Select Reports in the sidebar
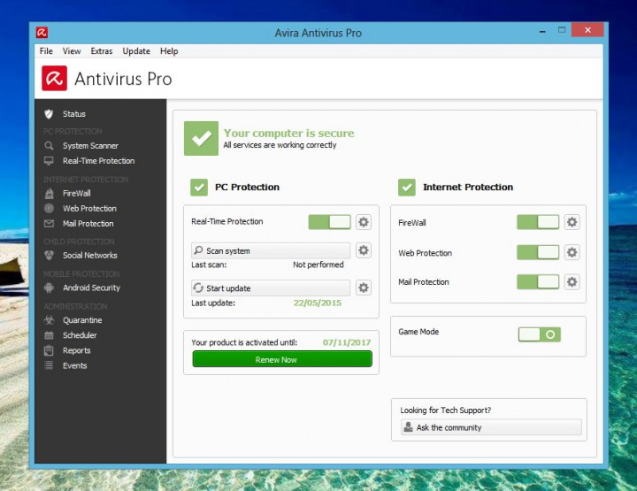Screen dimensions: 637x491 (77, 350)
